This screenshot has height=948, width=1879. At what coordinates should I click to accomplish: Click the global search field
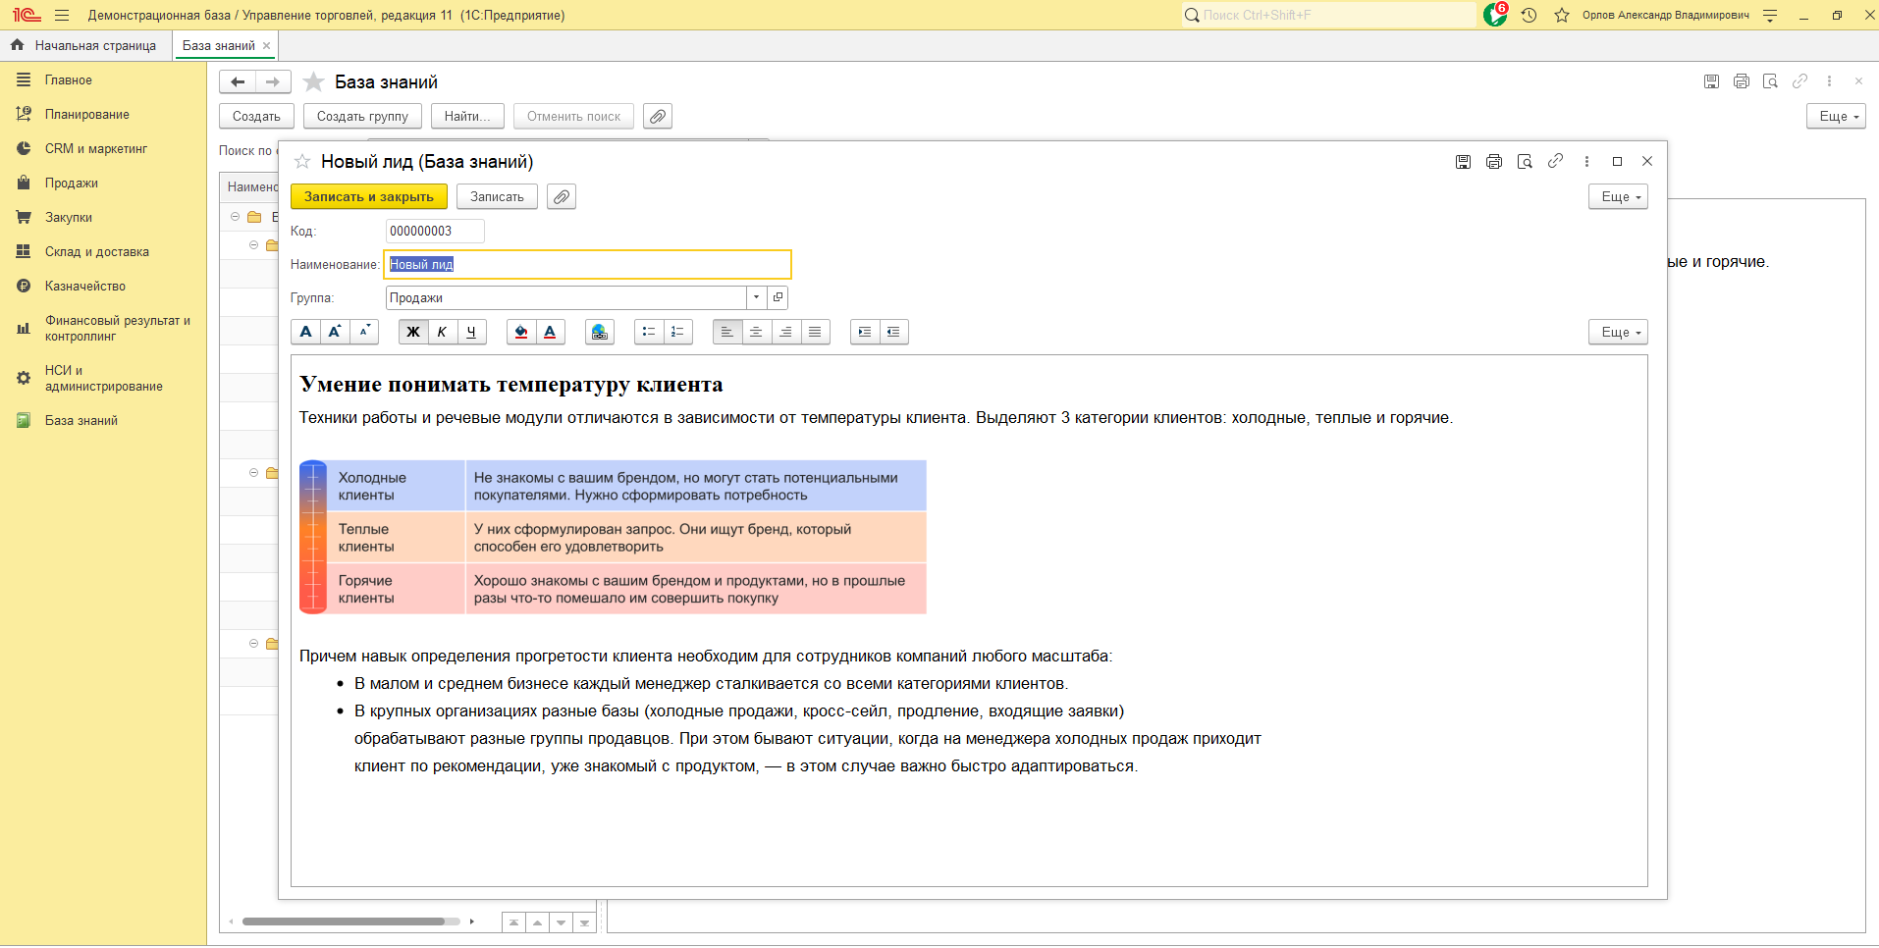[x=1328, y=15]
